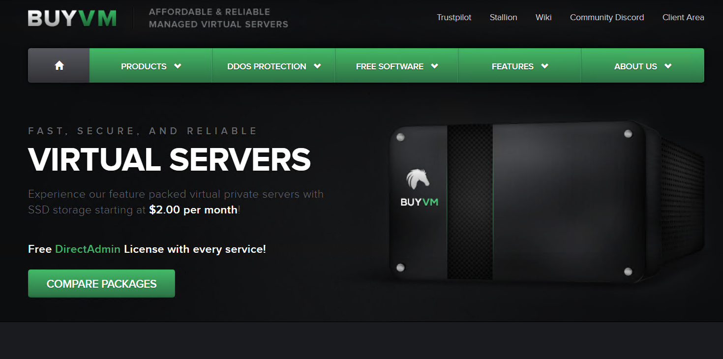Viewport: 723px width, 359px height.
Task: Click the horse logo on the server image
Action: point(418,179)
